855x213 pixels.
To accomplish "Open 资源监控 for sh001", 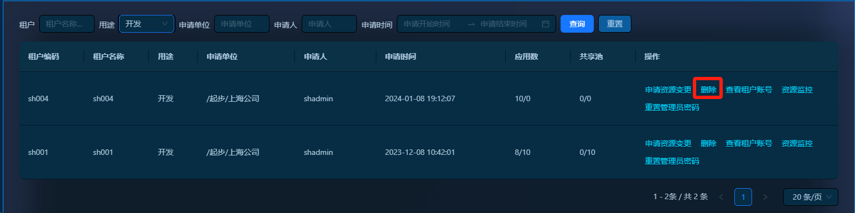I will coord(797,143).
